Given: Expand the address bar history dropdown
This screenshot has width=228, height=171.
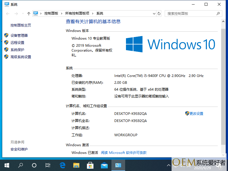Looking at the screenshot, I should click(154, 13).
